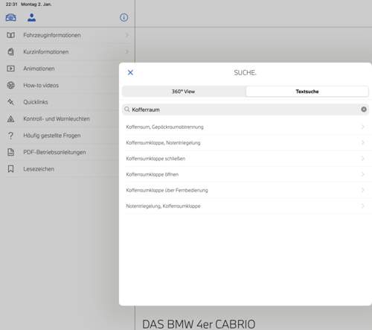Click the question mark FAQ icon
372x330 pixels.
10,136
